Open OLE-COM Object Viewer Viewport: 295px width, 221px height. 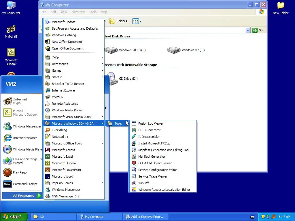pyautogui.click(x=162, y=163)
